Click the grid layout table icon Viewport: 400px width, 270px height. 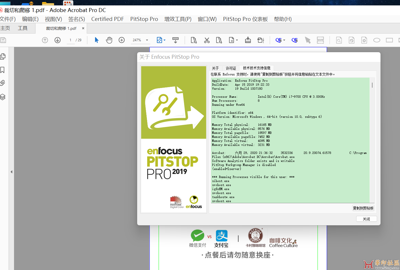(320, 40)
